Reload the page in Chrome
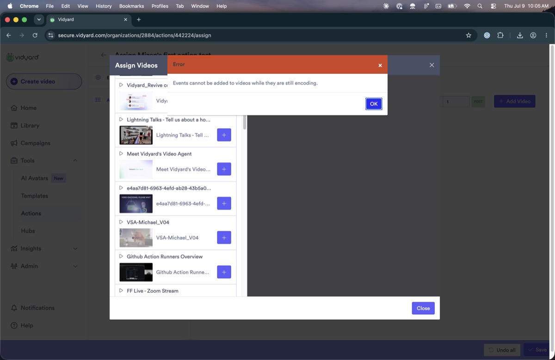Screen dimensions: 555x360 point(35,35)
